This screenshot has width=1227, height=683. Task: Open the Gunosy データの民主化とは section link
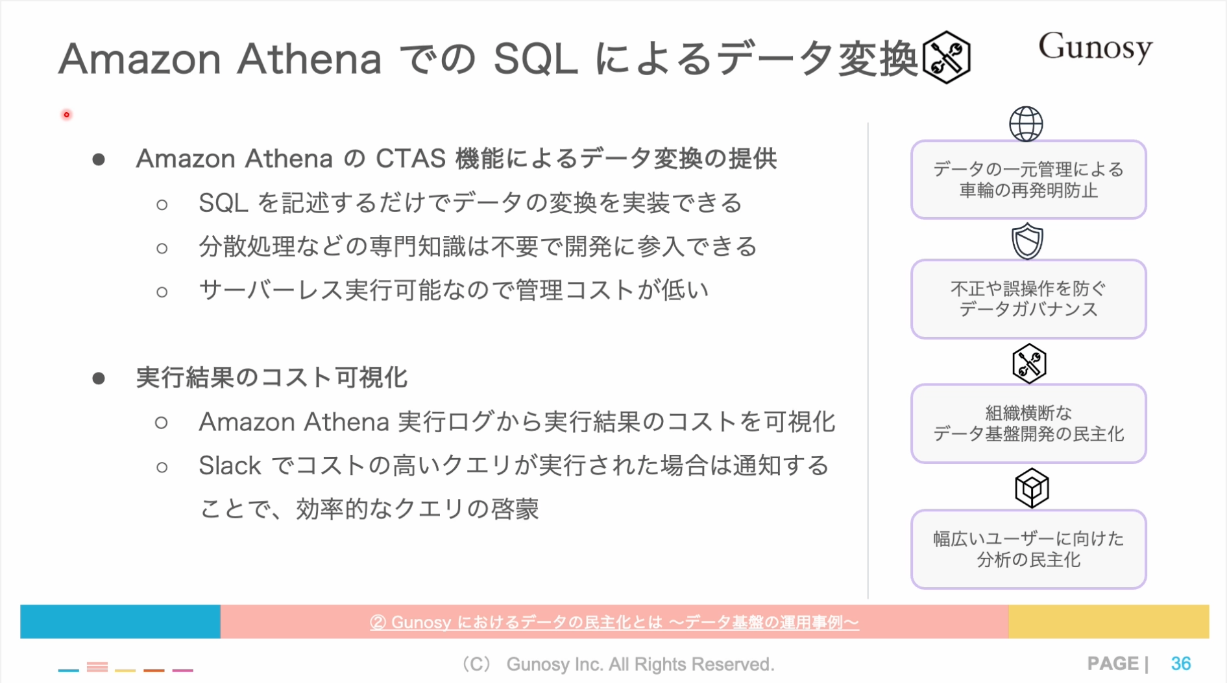click(x=614, y=622)
